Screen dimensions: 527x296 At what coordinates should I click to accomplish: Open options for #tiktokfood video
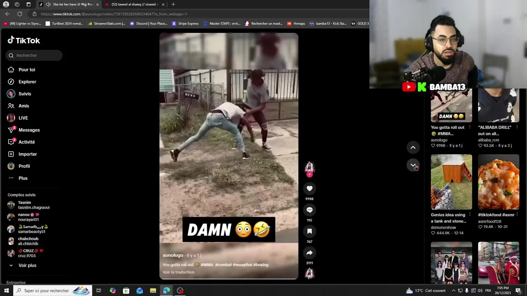517,215
